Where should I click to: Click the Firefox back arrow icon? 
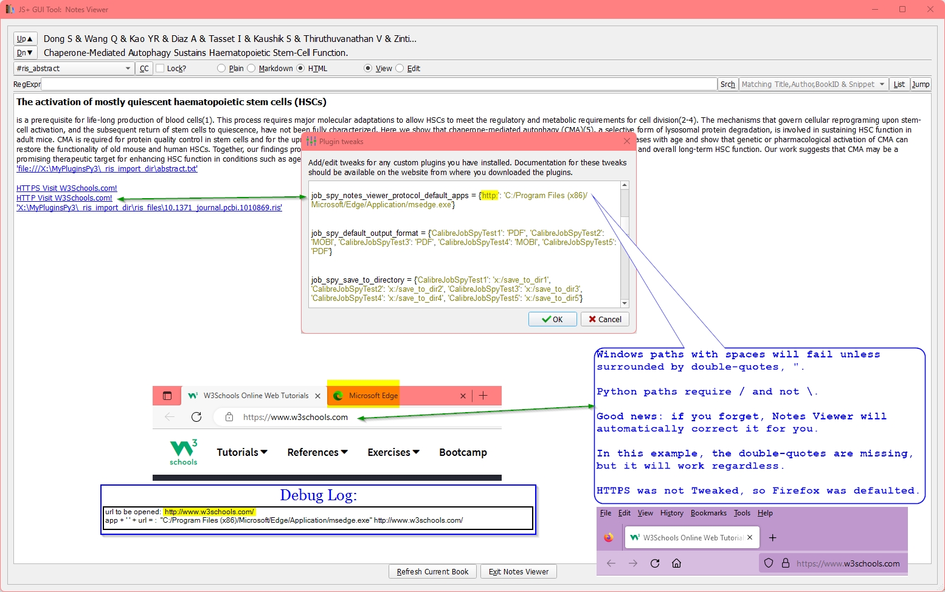[611, 563]
